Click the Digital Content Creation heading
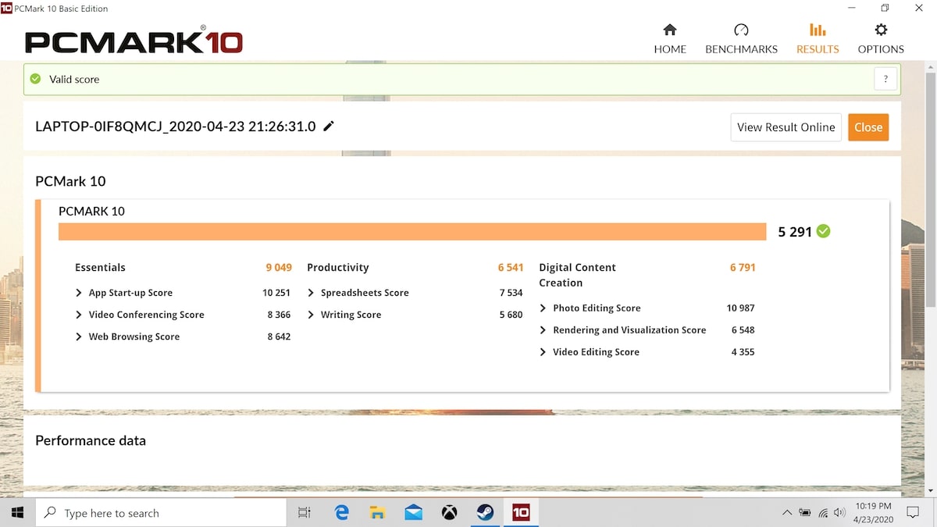Image resolution: width=937 pixels, height=527 pixels. pos(577,275)
